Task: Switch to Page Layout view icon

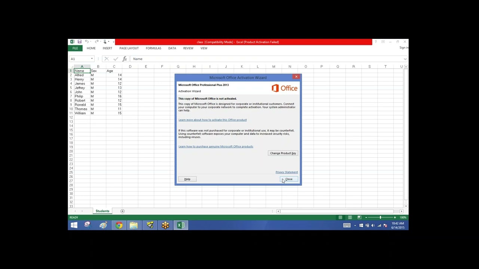Action: pyautogui.click(x=350, y=217)
